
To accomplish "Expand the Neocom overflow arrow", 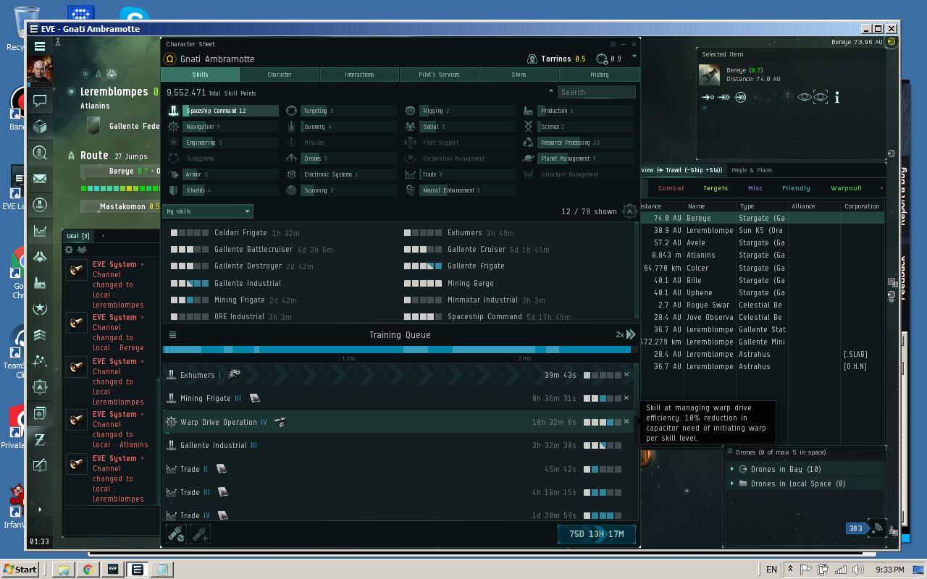I will click(40, 510).
